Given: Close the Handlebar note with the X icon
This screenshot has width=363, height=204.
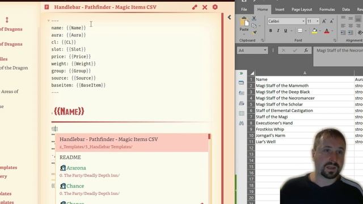Looking at the screenshot, I should tap(205, 7).
